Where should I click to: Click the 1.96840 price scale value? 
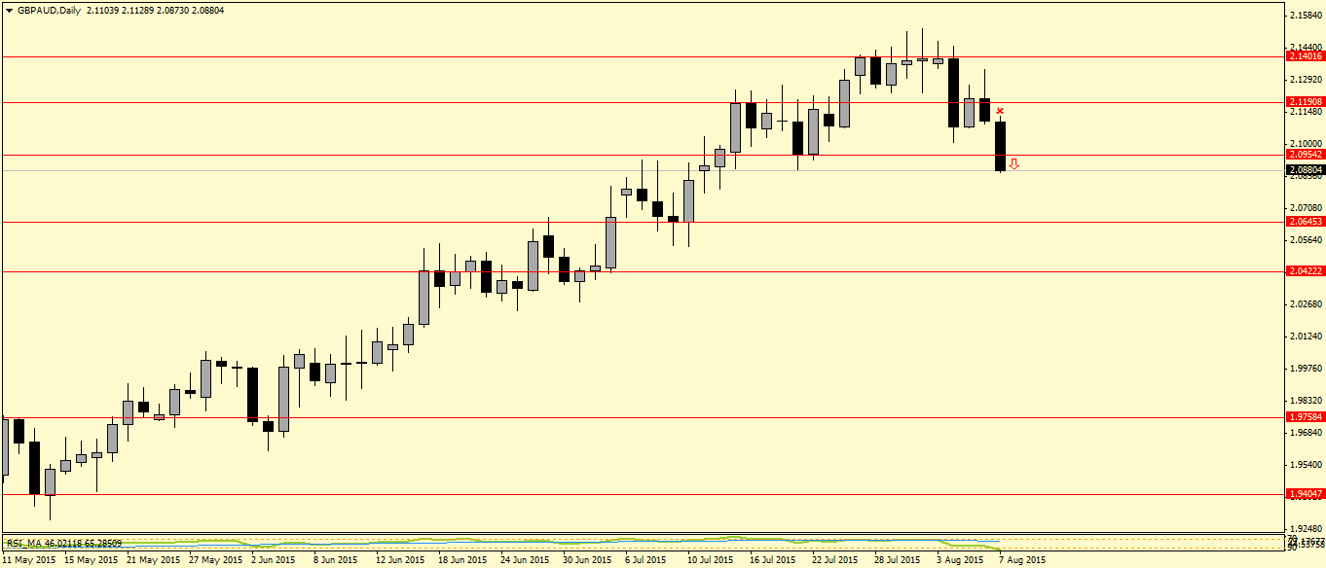click(1304, 432)
